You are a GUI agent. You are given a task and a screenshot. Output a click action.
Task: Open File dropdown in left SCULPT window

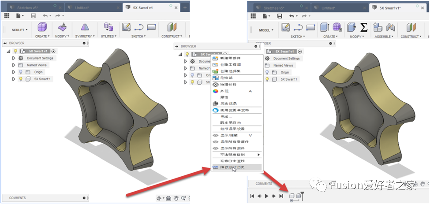point(20,16)
